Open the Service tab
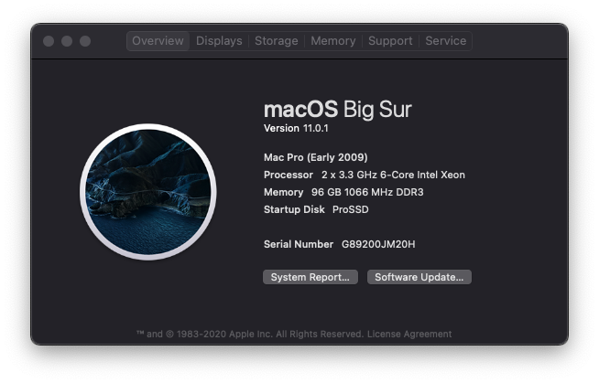 pos(445,41)
